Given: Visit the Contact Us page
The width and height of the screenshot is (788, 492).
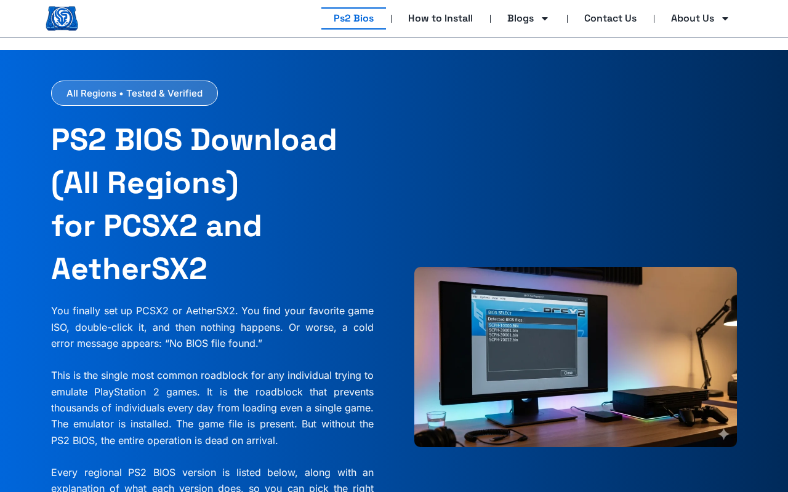Looking at the screenshot, I should [x=610, y=18].
